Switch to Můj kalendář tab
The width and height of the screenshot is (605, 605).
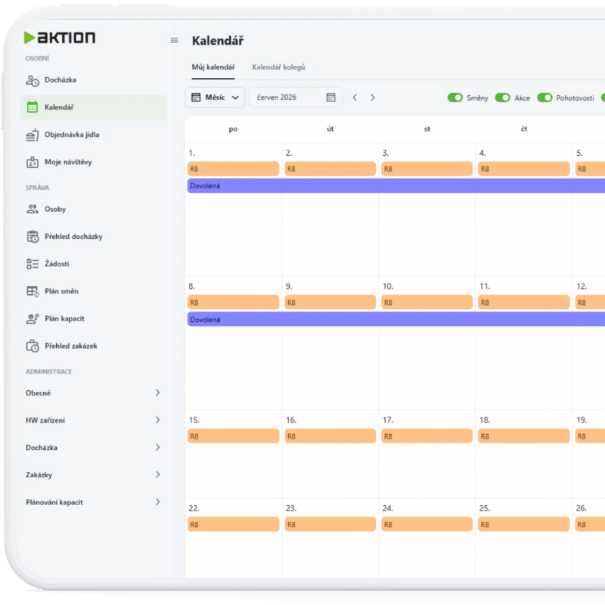click(x=213, y=67)
